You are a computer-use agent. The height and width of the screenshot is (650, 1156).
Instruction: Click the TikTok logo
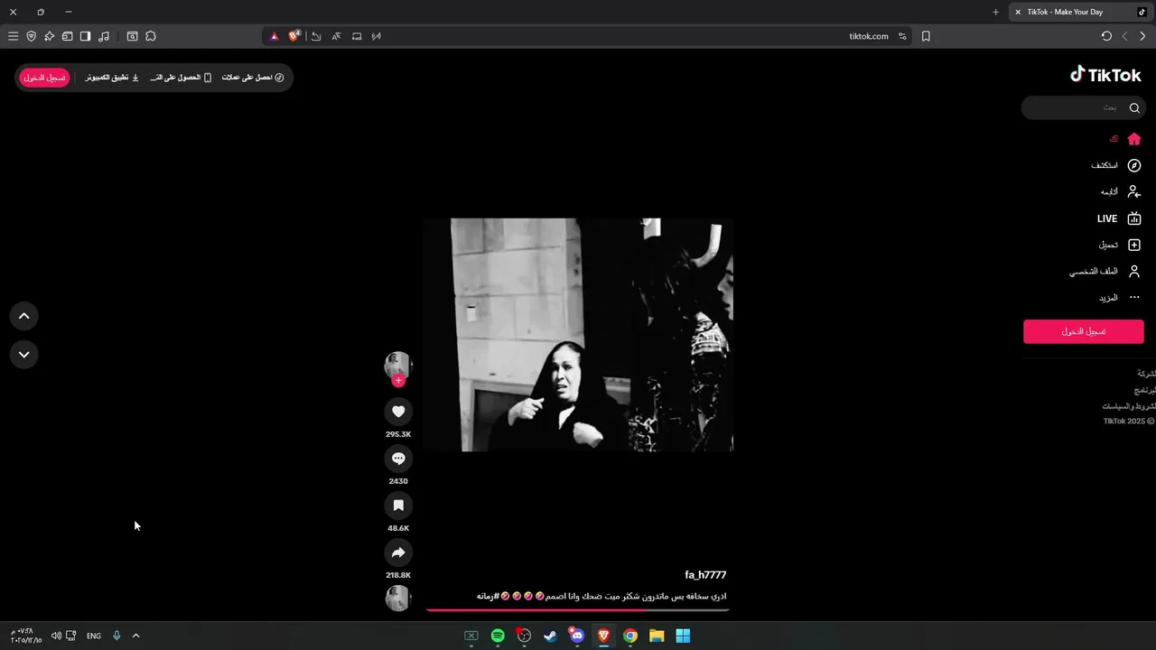(x=1105, y=75)
